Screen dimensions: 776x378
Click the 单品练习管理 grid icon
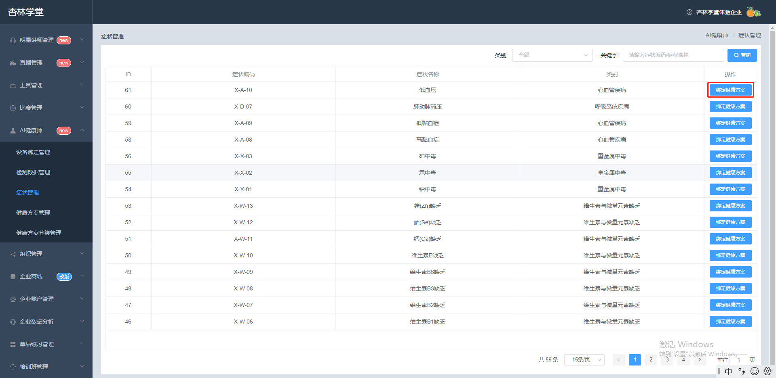click(x=13, y=345)
